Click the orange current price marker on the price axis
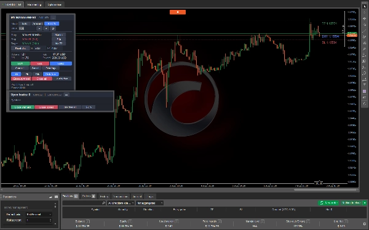Screen dimensions: 369x230 coord(352,35)
